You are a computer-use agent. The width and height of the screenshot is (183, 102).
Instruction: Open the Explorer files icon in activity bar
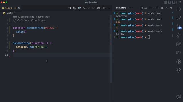tap(178, 9)
